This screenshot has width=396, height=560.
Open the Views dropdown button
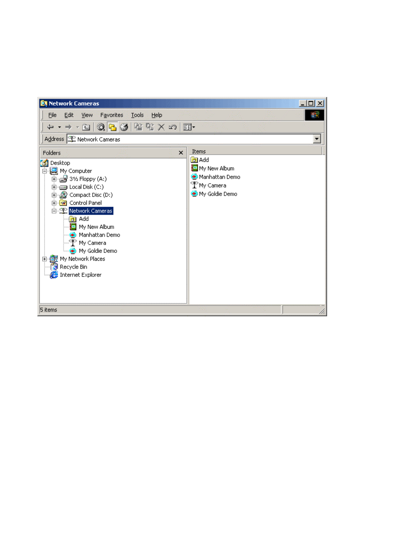[x=189, y=127]
